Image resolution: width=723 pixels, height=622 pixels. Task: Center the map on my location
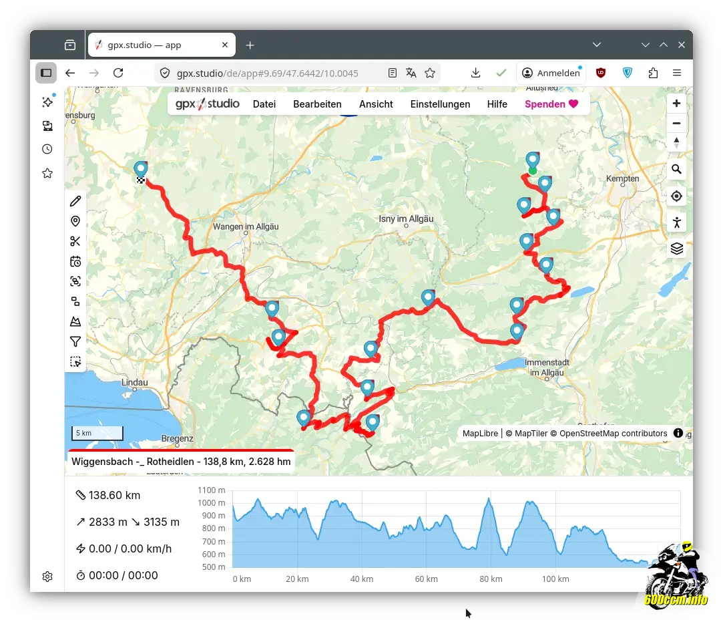(x=676, y=196)
